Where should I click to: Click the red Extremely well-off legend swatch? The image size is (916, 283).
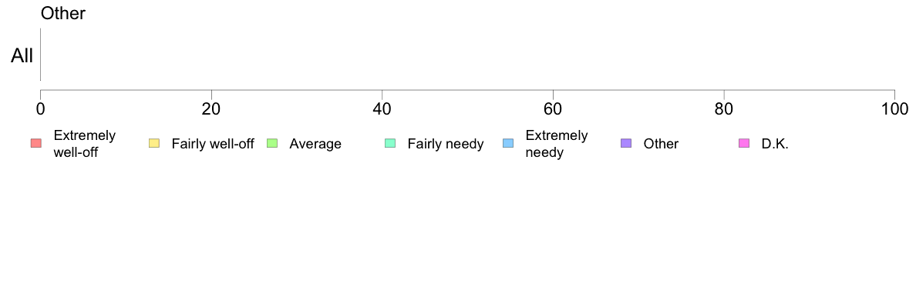(35, 144)
